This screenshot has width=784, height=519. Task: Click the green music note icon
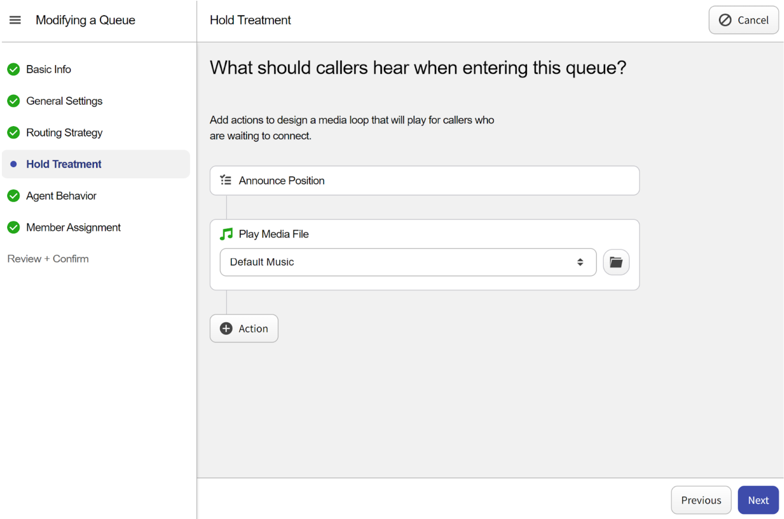[x=226, y=234]
